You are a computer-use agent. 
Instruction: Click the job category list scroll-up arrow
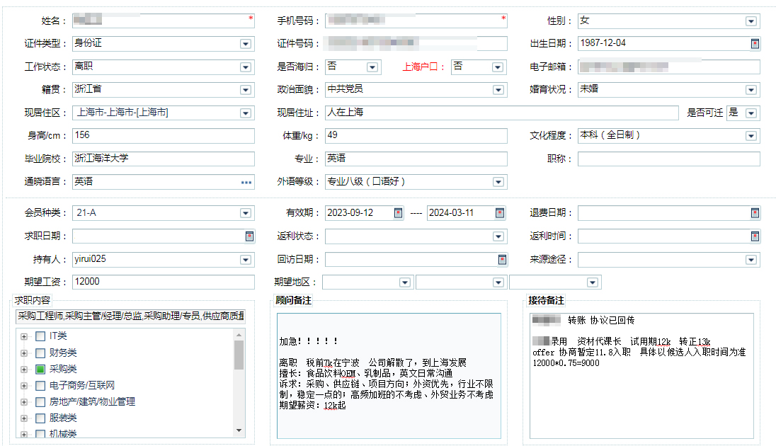tap(239, 335)
